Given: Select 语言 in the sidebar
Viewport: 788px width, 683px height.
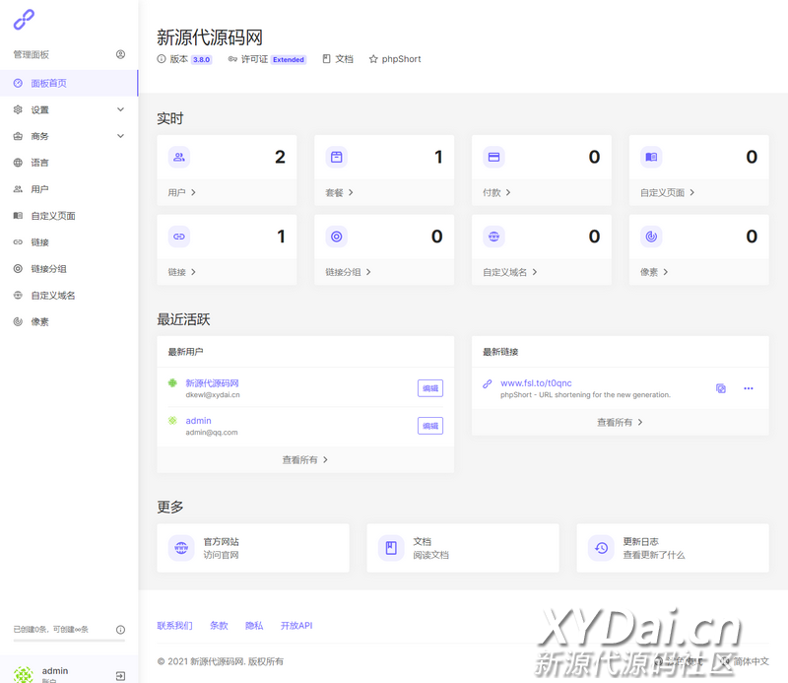Looking at the screenshot, I should click(x=39, y=163).
